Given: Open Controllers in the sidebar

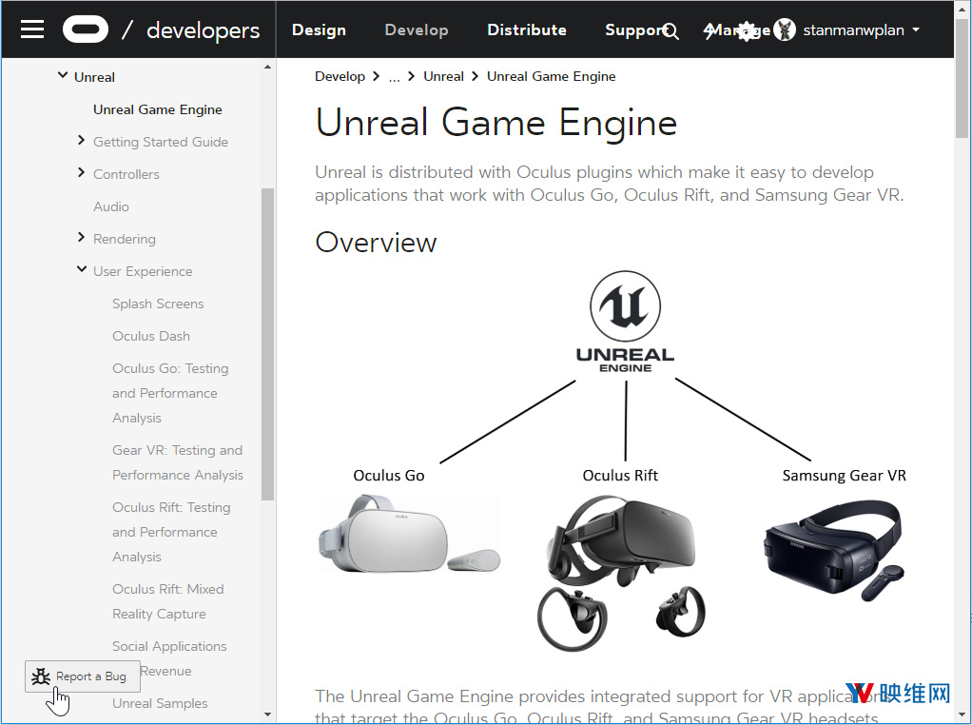Looking at the screenshot, I should click(126, 174).
